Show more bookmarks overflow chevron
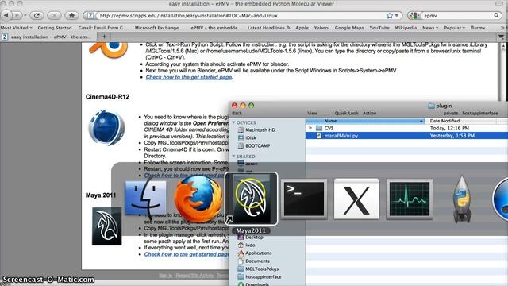This screenshot has width=508, height=286. click(x=502, y=28)
